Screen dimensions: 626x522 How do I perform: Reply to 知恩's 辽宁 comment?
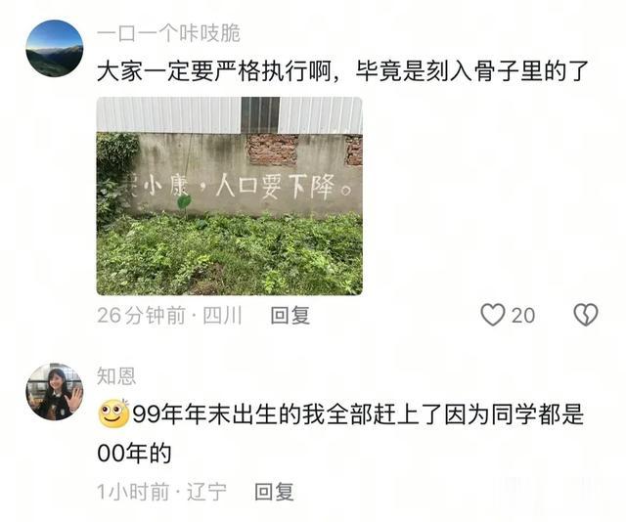(x=275, y=492)
